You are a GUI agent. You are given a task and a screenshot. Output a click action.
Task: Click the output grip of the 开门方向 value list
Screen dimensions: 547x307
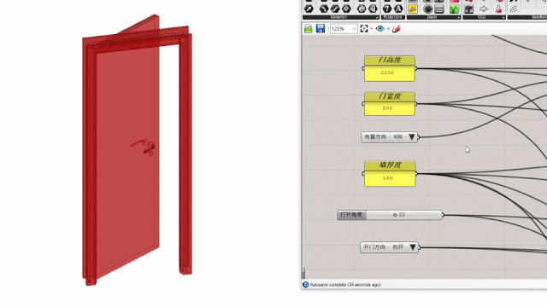tap(420, 247)
